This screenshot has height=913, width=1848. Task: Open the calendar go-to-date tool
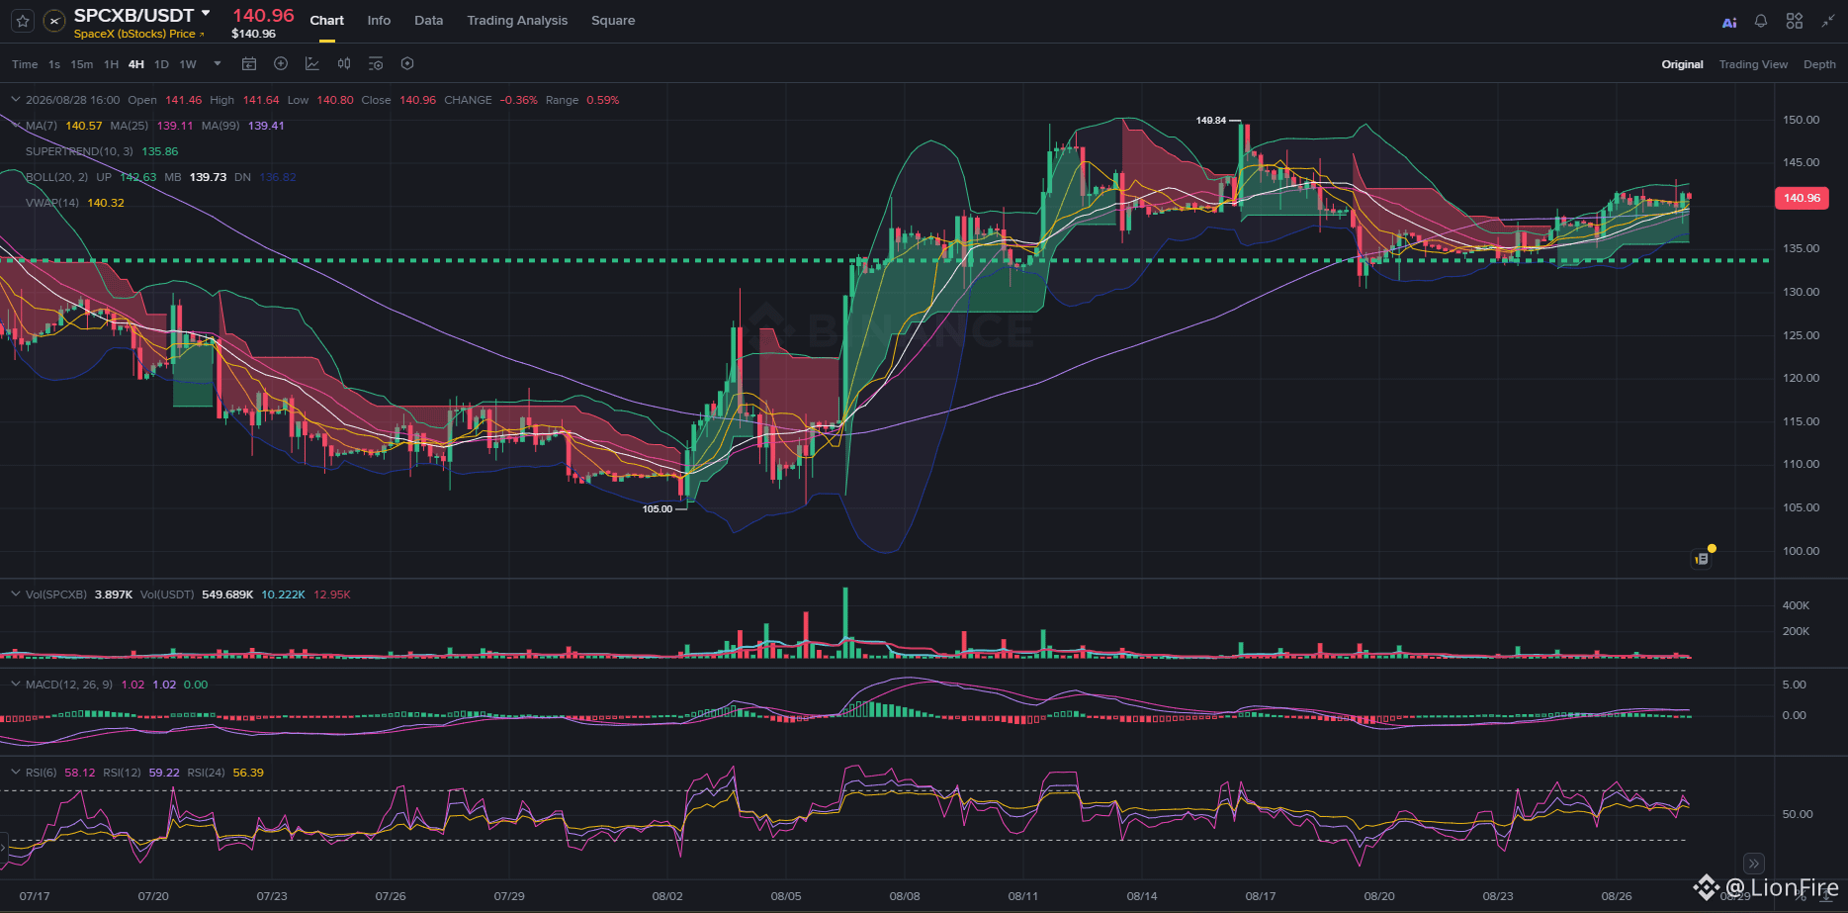(249, 64)
